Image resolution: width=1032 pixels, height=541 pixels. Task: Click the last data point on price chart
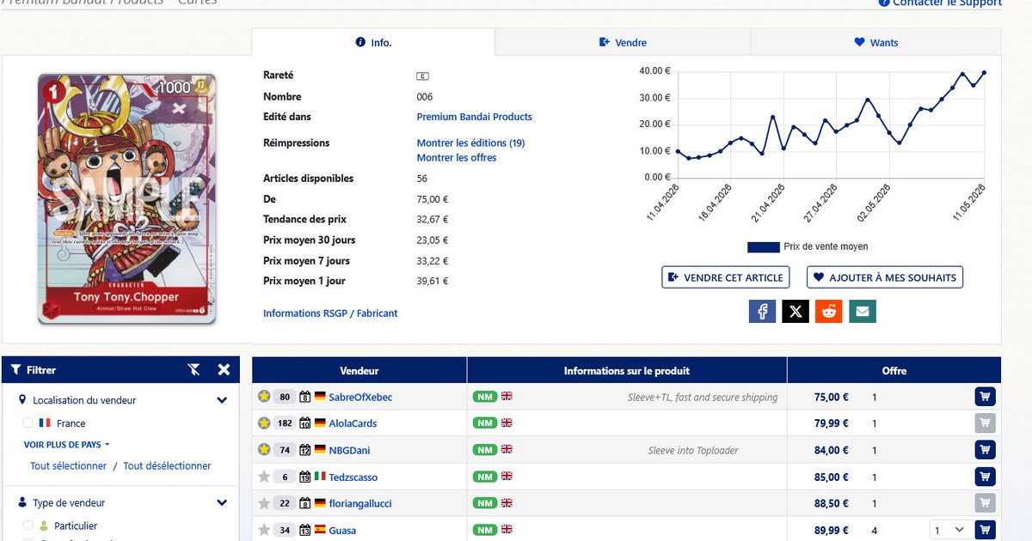(984, 73)
